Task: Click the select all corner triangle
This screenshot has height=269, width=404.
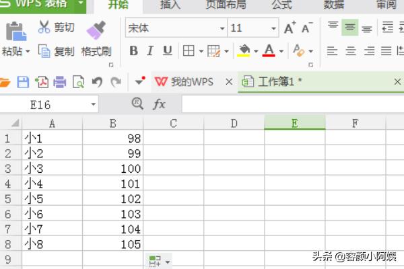Action: point(15,123)
